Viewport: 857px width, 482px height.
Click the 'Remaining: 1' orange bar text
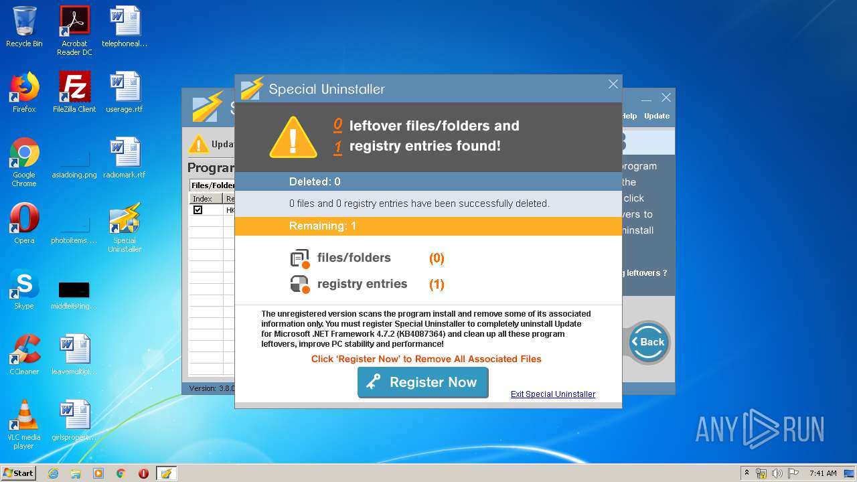[323, 226]
